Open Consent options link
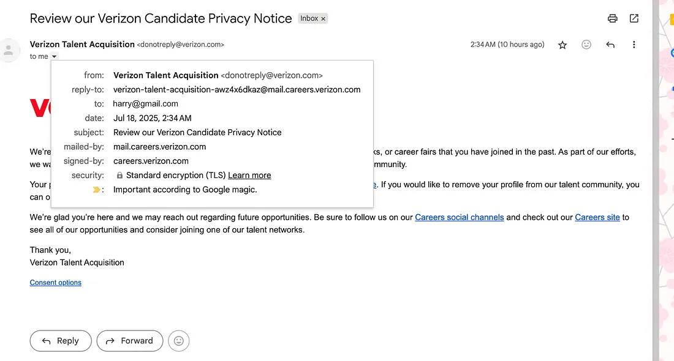This screenshot has height=361, width=674. pos(55,283)
